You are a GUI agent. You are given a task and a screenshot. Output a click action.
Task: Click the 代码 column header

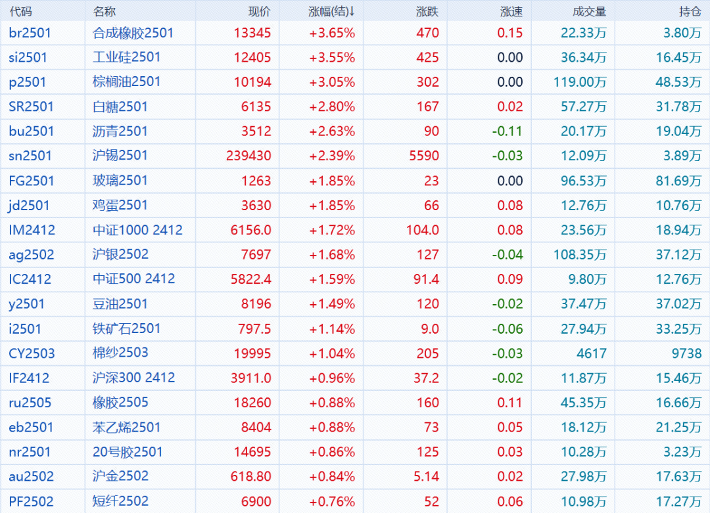[20, 11]
